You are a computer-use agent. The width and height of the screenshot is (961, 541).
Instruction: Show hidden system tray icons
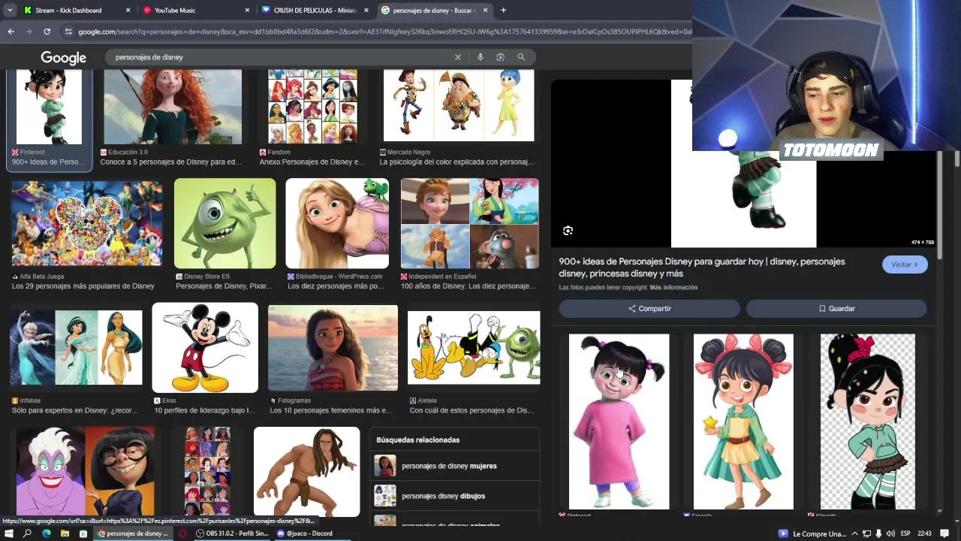click(x=854, y=533)
